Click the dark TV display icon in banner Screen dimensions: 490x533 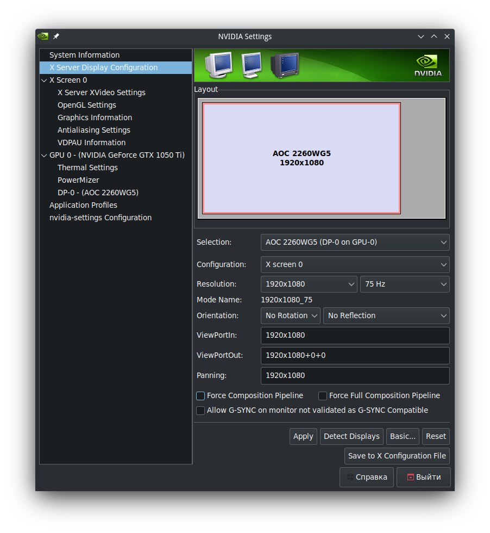pos(285,65)
